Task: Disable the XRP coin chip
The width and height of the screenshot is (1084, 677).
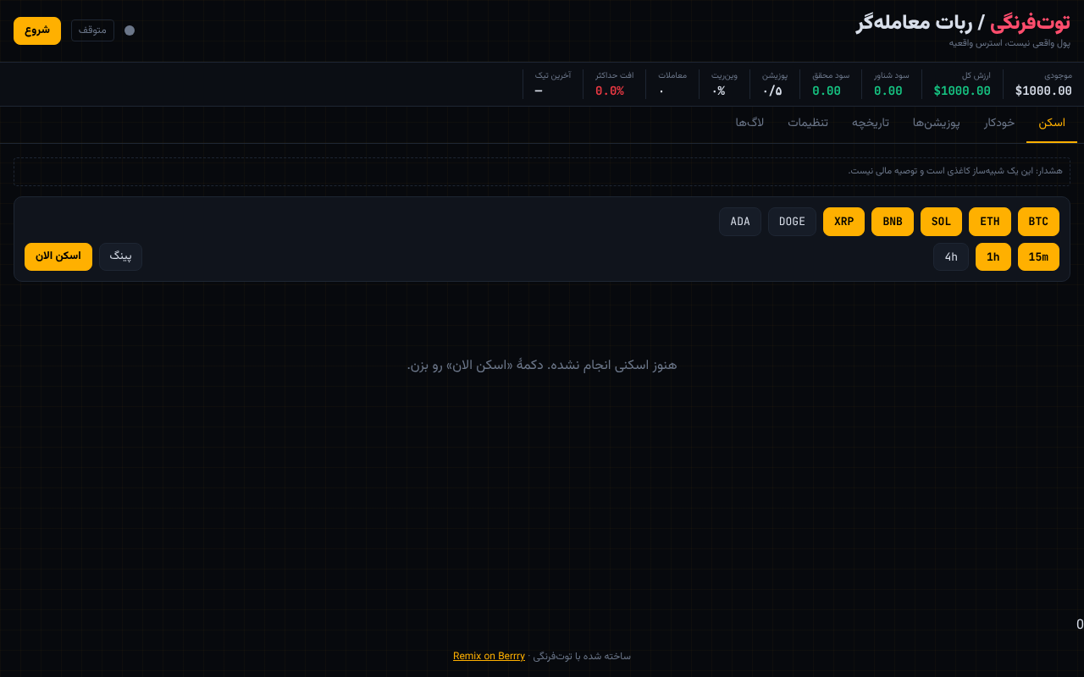Action: coord(843,222)
